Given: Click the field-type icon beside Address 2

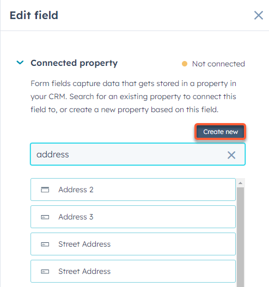Looking at the screenshot, I should click(45, 190).
